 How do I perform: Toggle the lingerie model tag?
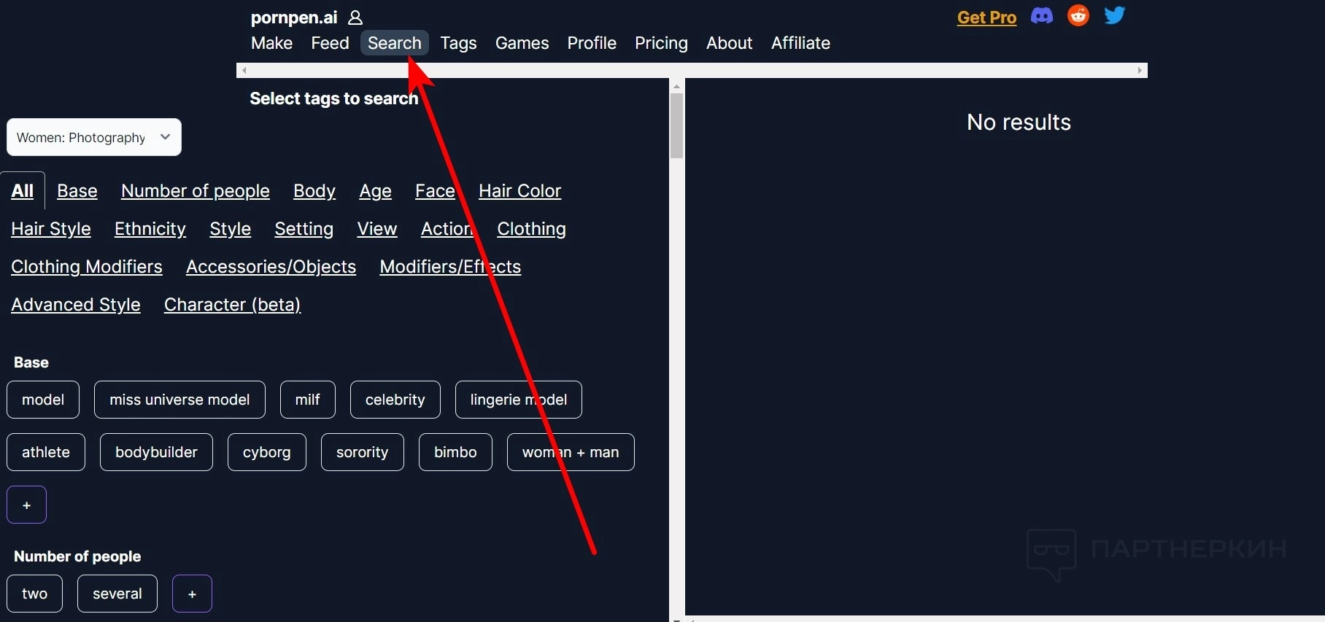tap(519, 400)
